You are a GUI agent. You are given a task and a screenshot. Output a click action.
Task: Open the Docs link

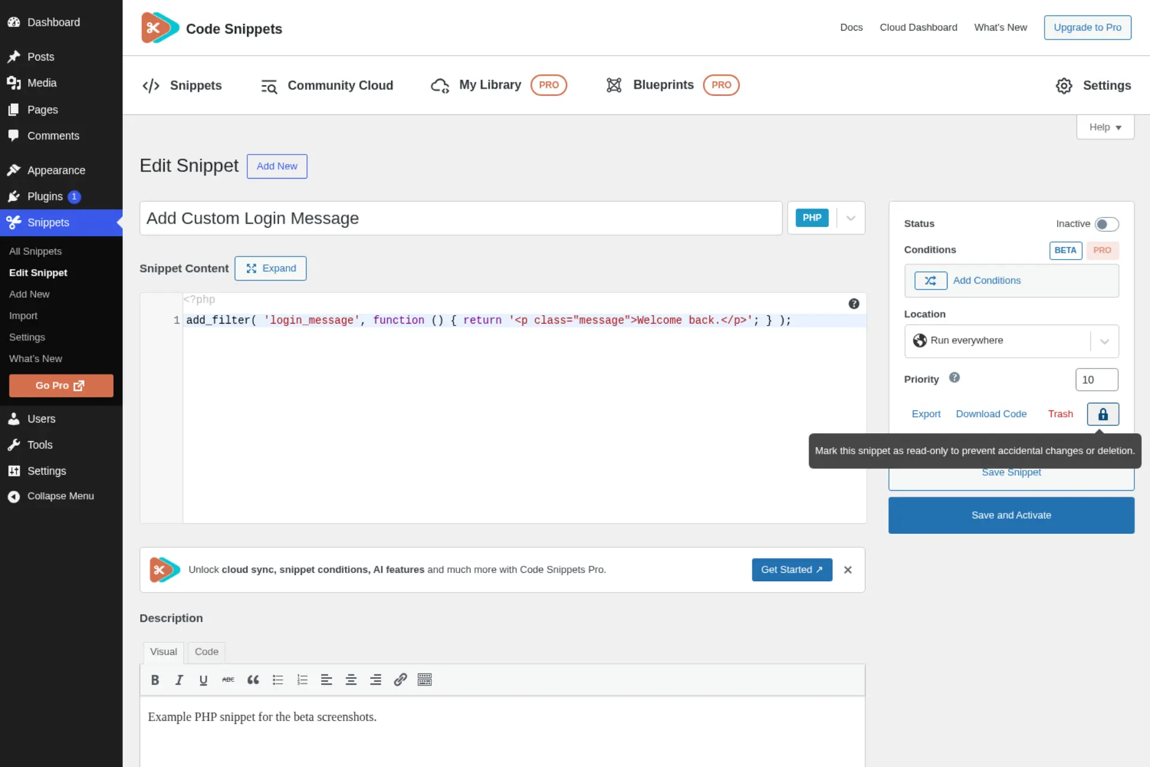(x=851, y=28)
